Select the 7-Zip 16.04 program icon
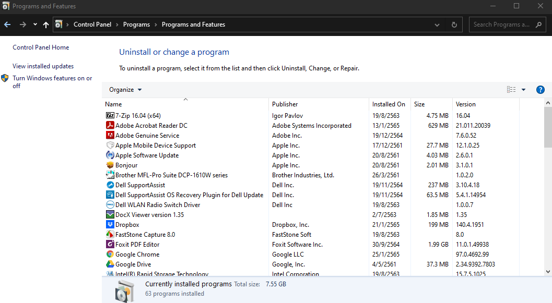Image resolution: width=552 pixels, height=303 pixels. point(110,116)
